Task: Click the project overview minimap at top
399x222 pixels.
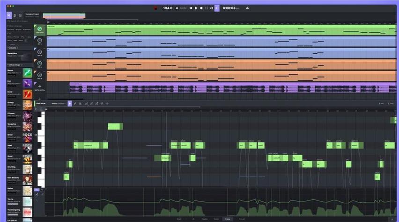Action: [x=64, y=16]
